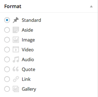Viewport: 98px width, 97px height.
Task: Select the Link radio button
Action: coord(7,79)
